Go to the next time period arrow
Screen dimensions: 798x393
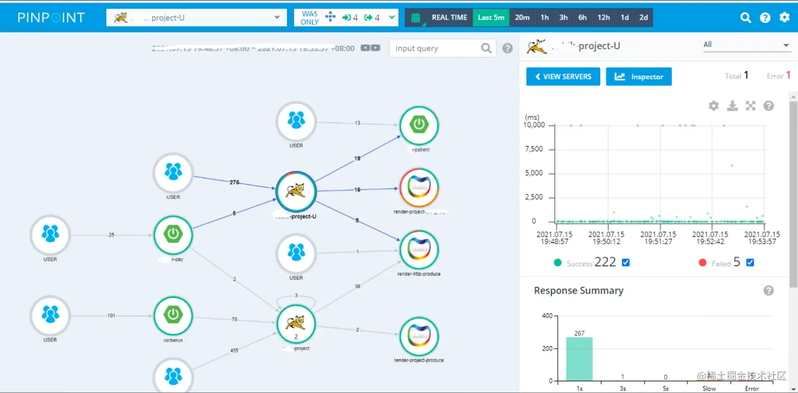[x=376, y=48]
